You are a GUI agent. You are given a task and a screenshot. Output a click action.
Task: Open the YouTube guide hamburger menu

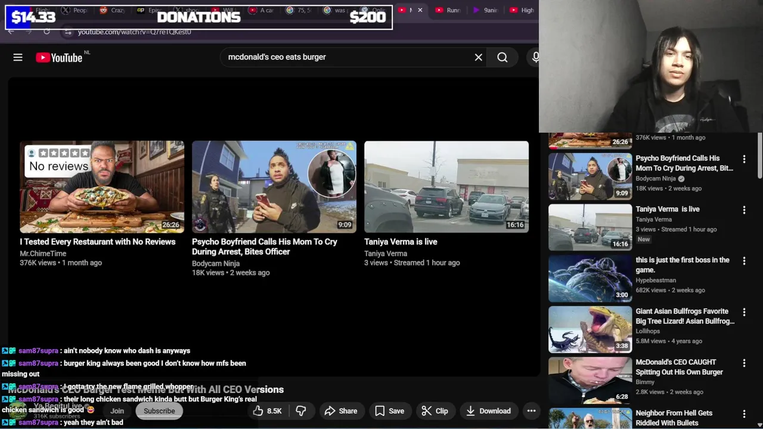[x=18, y=57]
